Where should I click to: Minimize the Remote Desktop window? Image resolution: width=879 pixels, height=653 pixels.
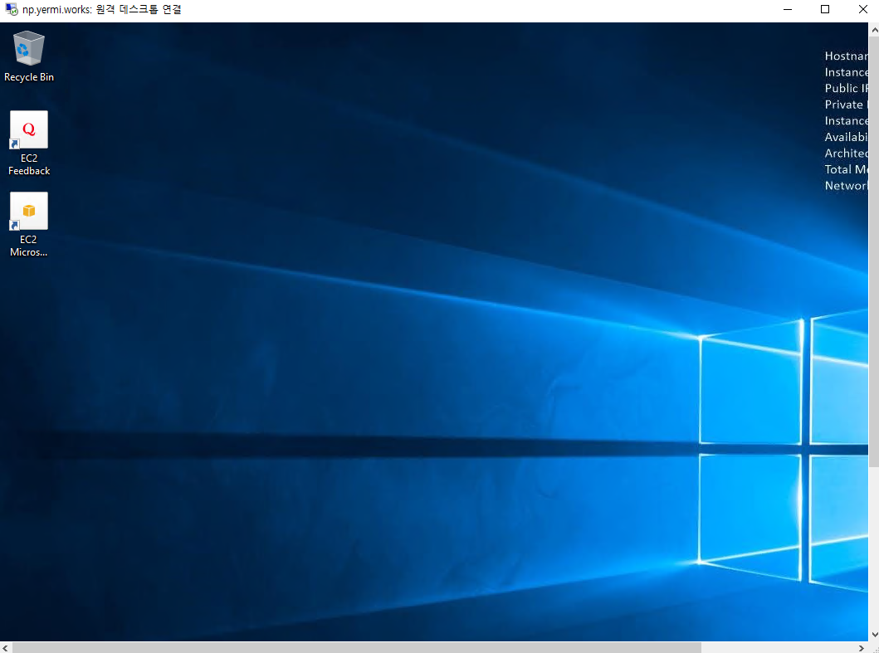coord(788,9)
